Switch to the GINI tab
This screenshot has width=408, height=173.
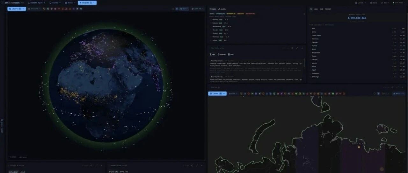[316, 9]
